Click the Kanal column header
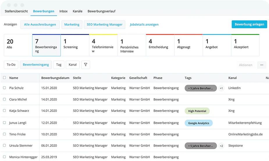The image size is (269, 161). click(232, 78)
